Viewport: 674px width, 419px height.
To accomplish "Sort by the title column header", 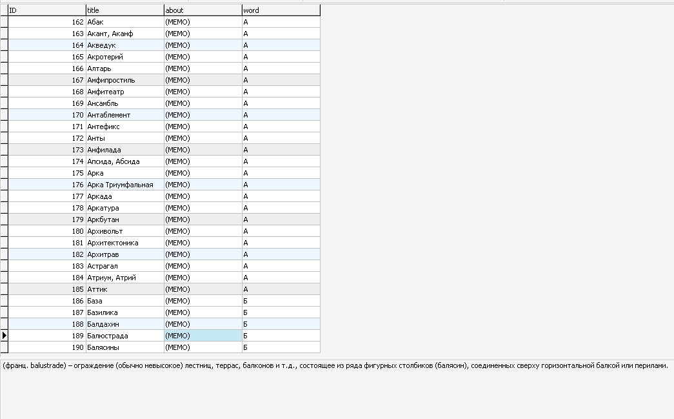I will (x=124, y=10).
